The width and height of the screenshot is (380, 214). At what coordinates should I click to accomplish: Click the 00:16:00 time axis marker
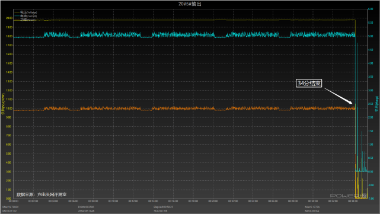coord(173,201)
